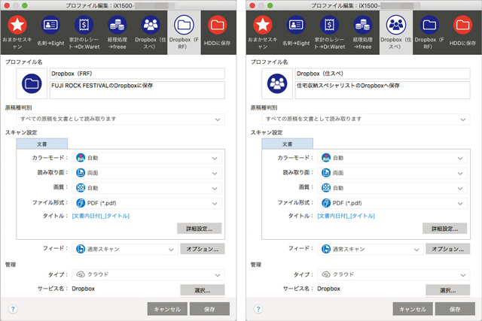
Task: Open 読み取り面 dropdown in right window
Action: tap(392, 173)
